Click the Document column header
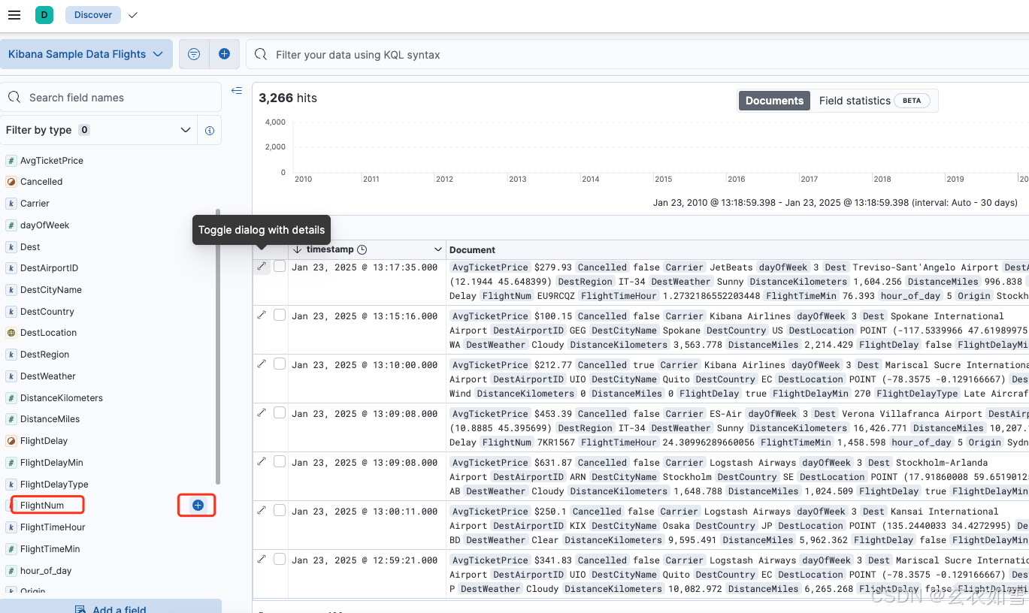This screenshot has height=613, width=1029. (473, 250)
